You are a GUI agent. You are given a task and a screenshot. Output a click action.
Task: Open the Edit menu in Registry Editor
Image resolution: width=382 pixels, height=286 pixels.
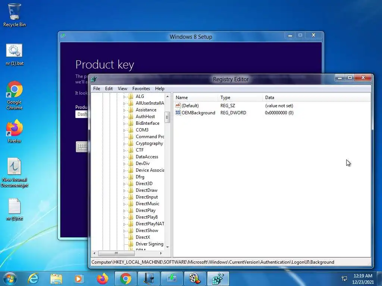pos(109,89)
